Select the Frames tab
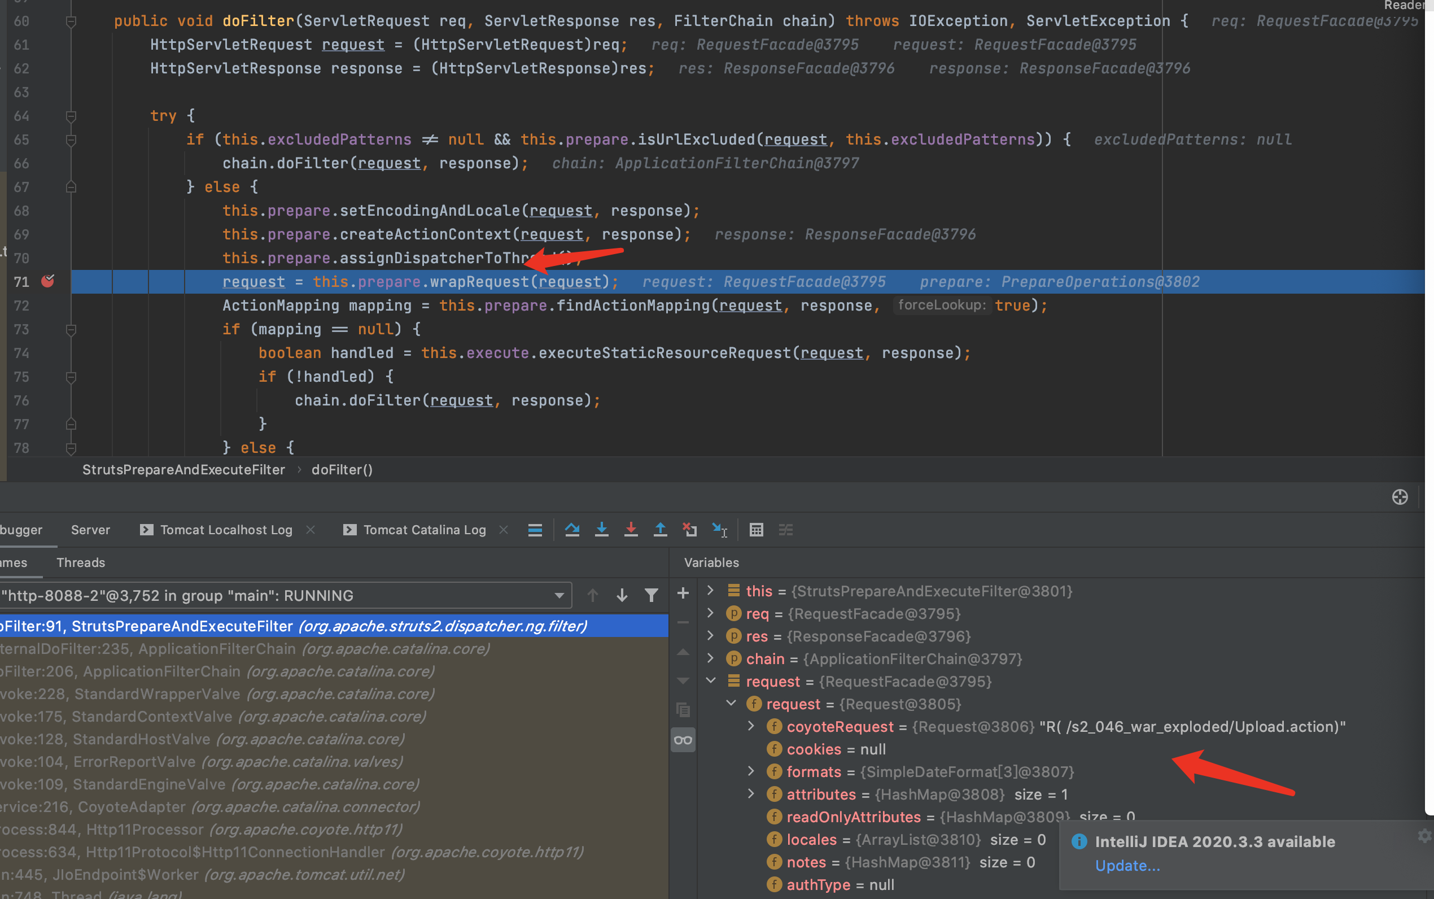The height and width of the screenshot is (899, 1434). tap(14, 562)
